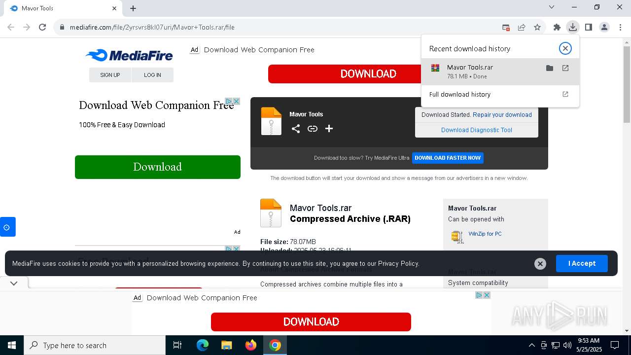Open the Windows Start menu
This screenshot has height=355, width=631.
point(12,345)
